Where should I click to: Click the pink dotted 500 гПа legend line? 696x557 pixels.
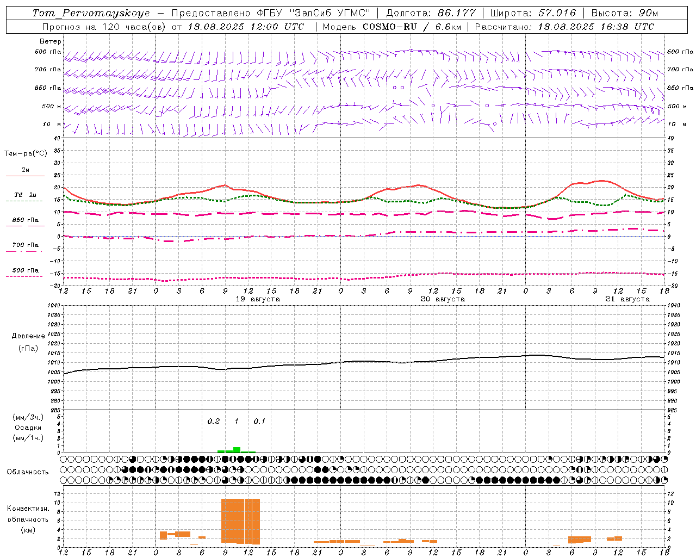click(x=24, y=276)
